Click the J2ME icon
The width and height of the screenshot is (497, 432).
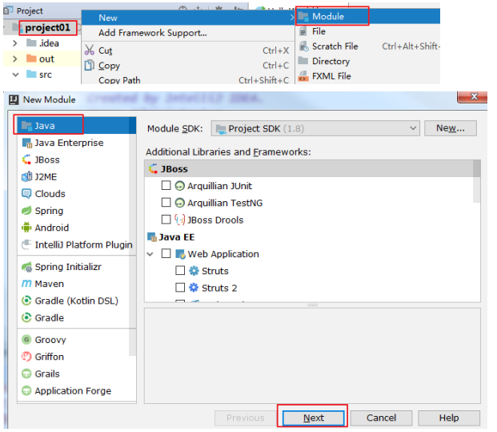[x=27, y=176]
